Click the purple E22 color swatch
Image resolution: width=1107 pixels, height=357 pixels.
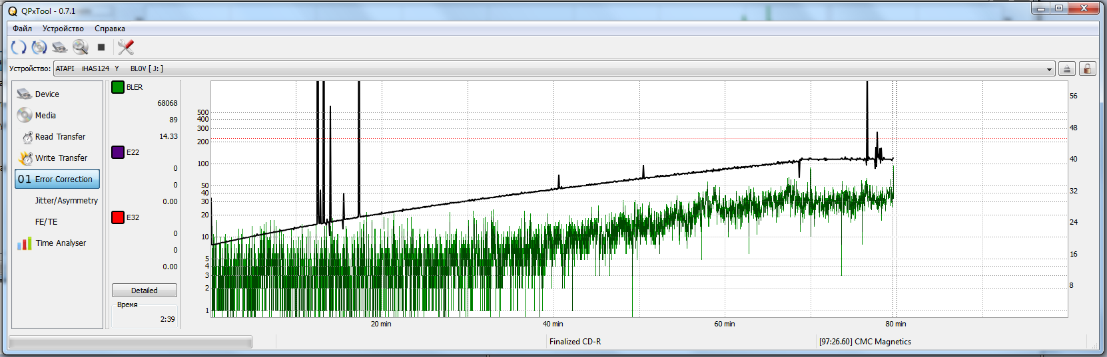pyautogui.click(x=118, y=152)
